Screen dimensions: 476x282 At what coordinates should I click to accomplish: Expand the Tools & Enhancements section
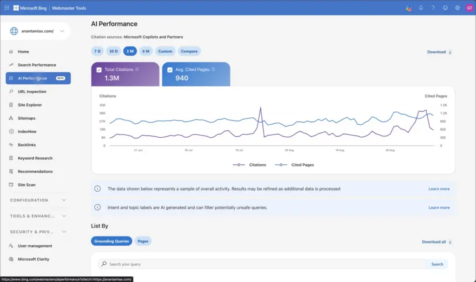pyautogui.click(x=38, y=216)
